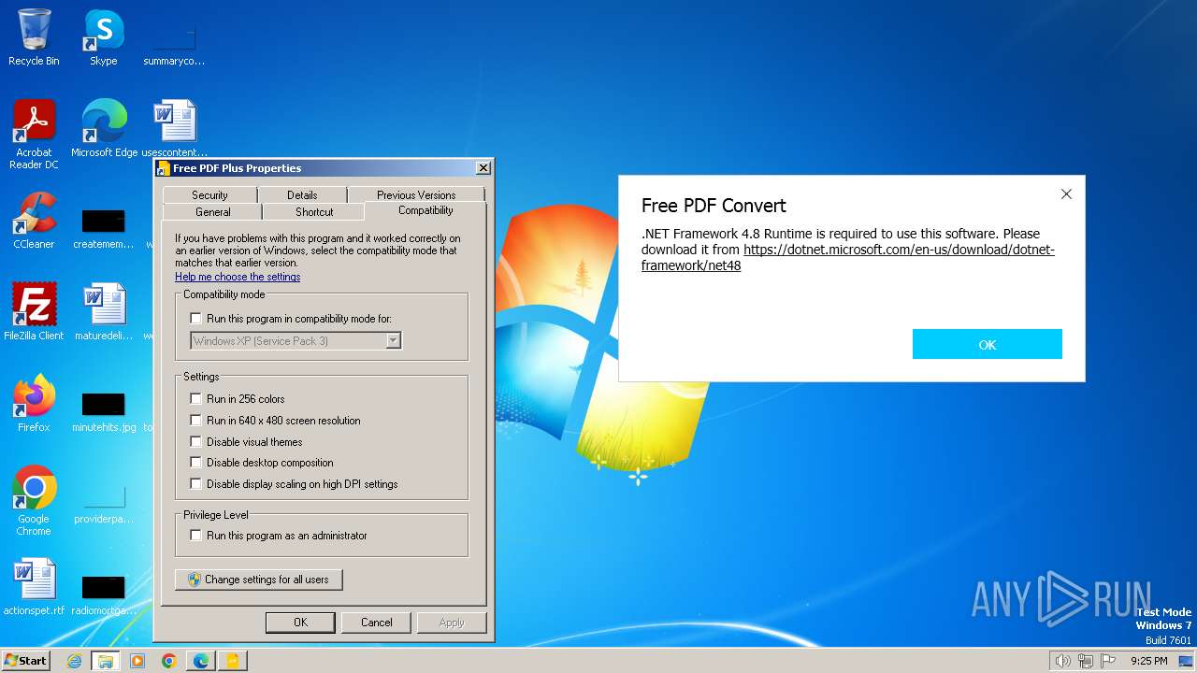Open the Recycle Bin desktop icon
The width and height of the screenshot is (1197, 673).
coord(34,37)
